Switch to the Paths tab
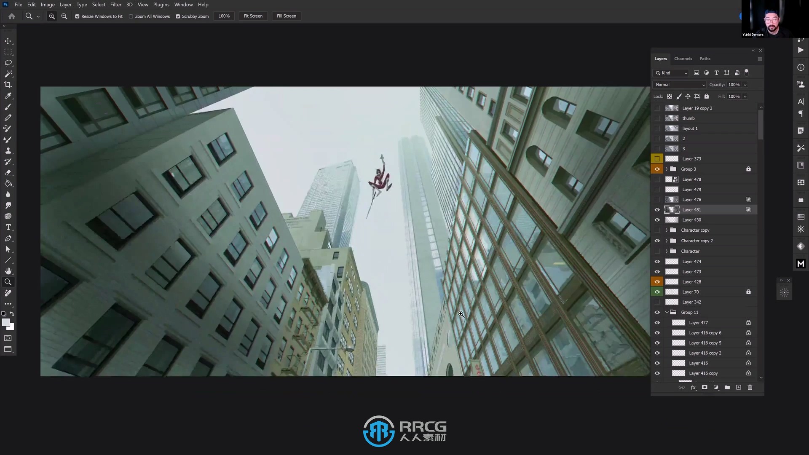 tap(705, 59)
